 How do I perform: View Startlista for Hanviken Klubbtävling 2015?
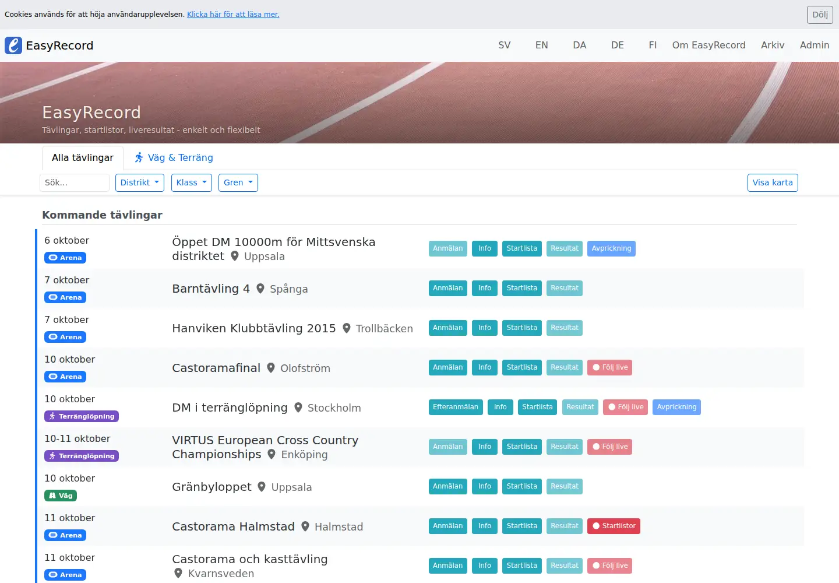pos(522,328)
